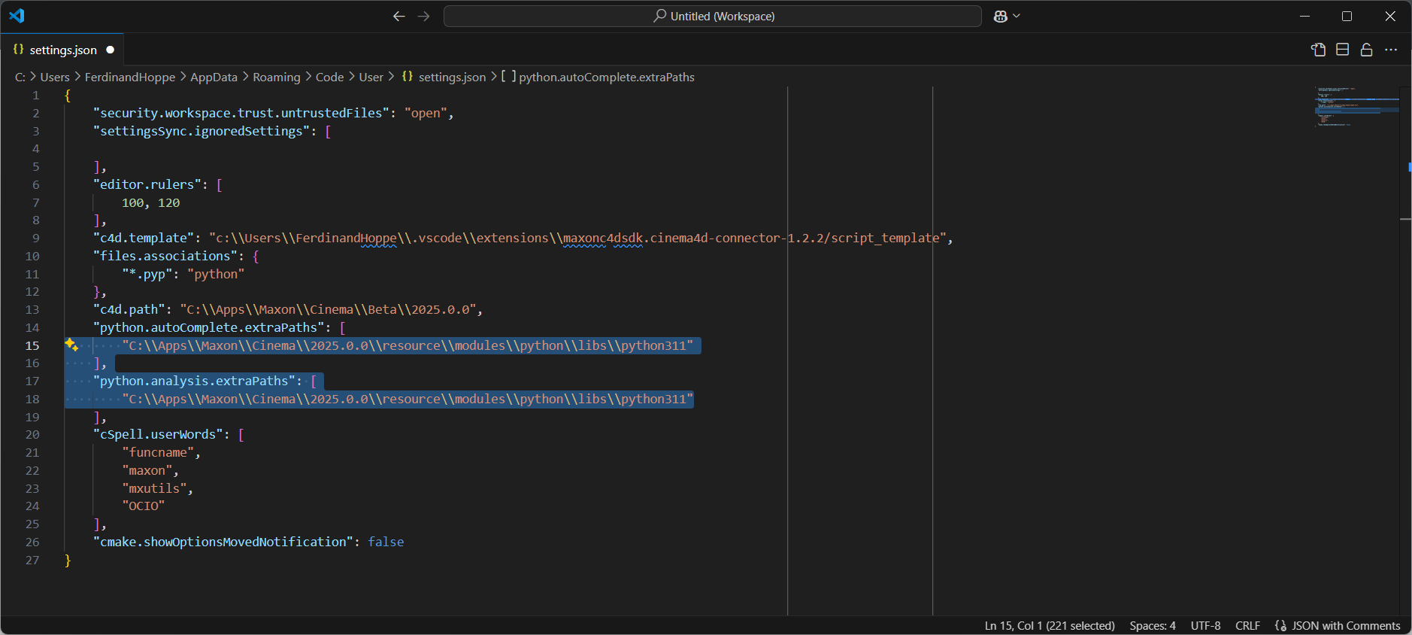Click the "settingsSync.ignoredSettings" key
Screen dimensions: 1412x635
[201, 131]
